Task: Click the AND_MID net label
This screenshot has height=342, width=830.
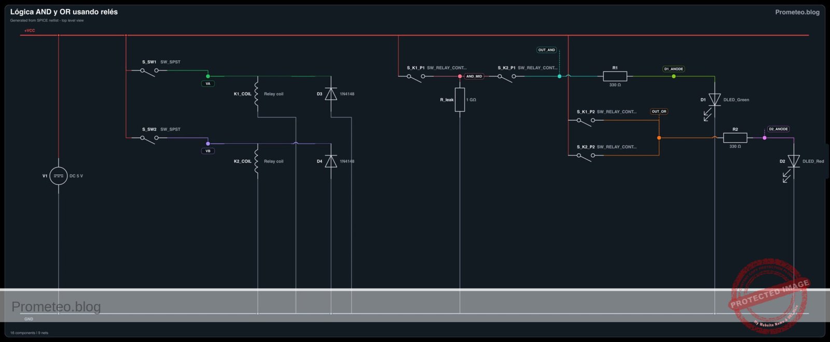Action: click(474, 76)
